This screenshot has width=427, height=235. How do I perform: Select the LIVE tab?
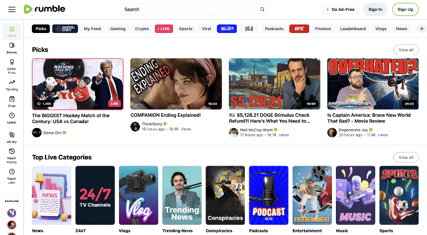tap(164, 28)
